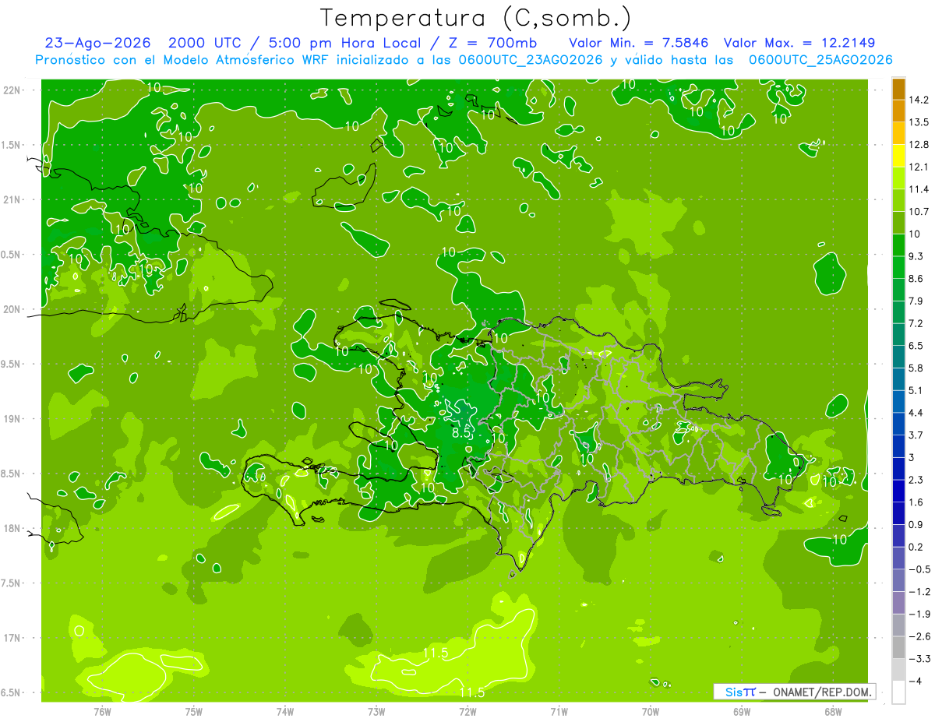
Task: Click the legend value "2.3"
Action: click(x=918, y=480)
